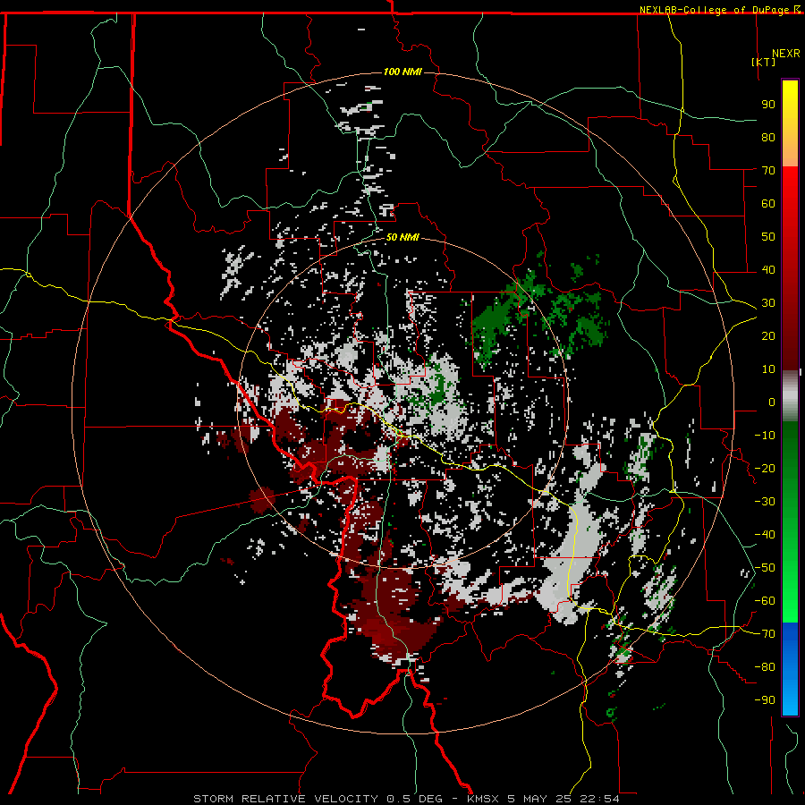Select the -20 value on velocity scale
Screen dimensions: 805x805
pyautogui.click(x=765, y=469)
